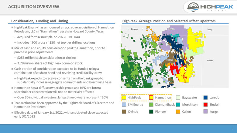Click the slide page number 2
This screenshot has width=237, height=133.
pos(233,128)
